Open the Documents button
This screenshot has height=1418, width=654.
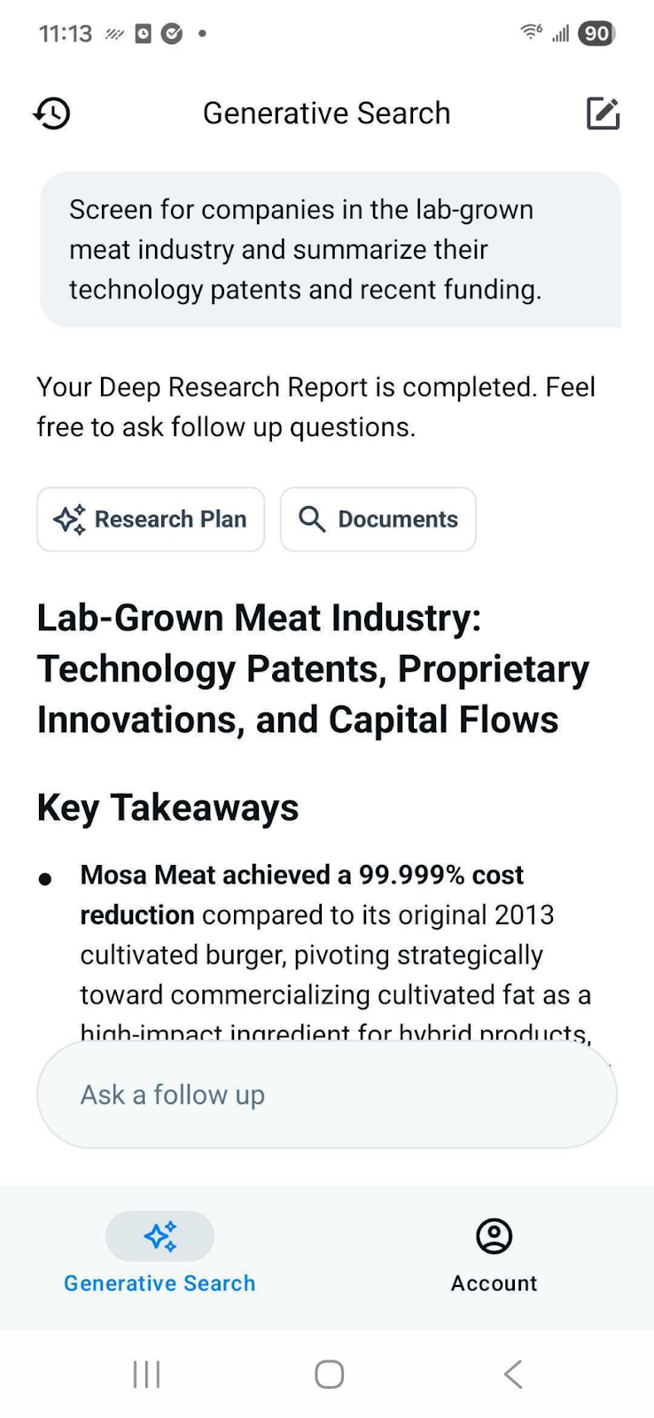378,519
